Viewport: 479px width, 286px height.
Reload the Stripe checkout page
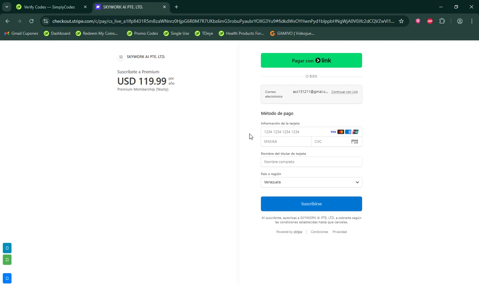coord(31,21)
